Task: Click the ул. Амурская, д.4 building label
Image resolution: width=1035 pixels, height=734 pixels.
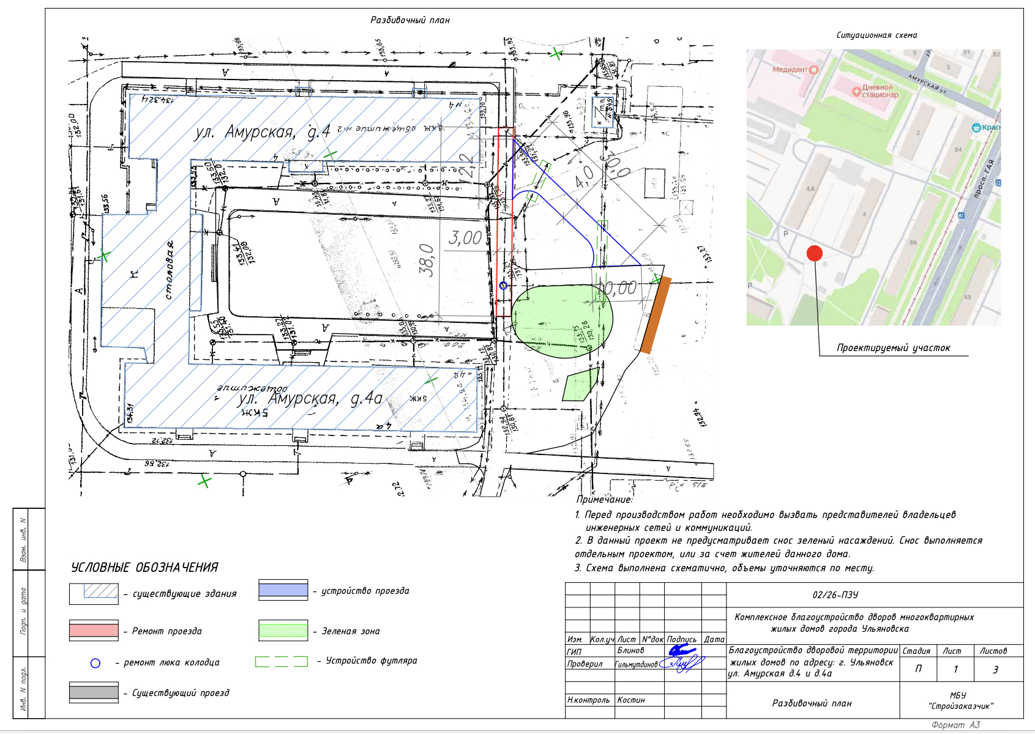Action: click(x=262, y=132)
